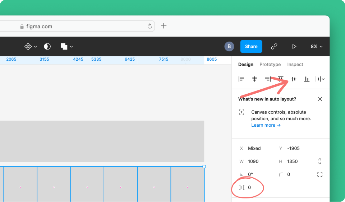Click the ruler value 3155
The height and width of the screenshot is (202, 345).
[x=44, y=59]
